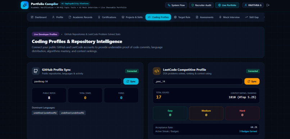Click the Total Solved value 17
The height and width of the screenshot is (139, 290).
tap(159, 97)
